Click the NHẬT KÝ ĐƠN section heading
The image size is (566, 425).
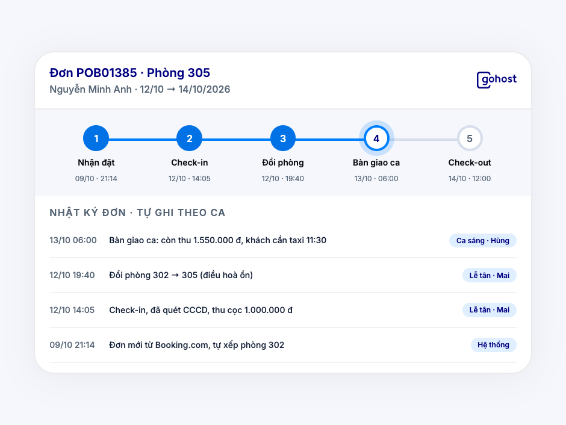[x=137, y=213]
